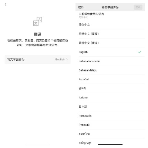Tap the back arrow icon

tap(6, 4)
